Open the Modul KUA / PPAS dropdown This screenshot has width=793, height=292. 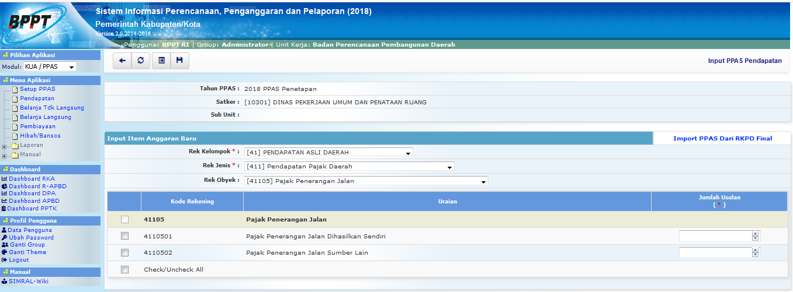tap(50, 67)
